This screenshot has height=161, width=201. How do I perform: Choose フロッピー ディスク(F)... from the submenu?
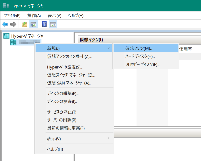pos(146,64)
